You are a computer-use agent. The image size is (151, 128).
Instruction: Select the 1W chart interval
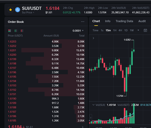pyautogui.click(x=132, y=30)
